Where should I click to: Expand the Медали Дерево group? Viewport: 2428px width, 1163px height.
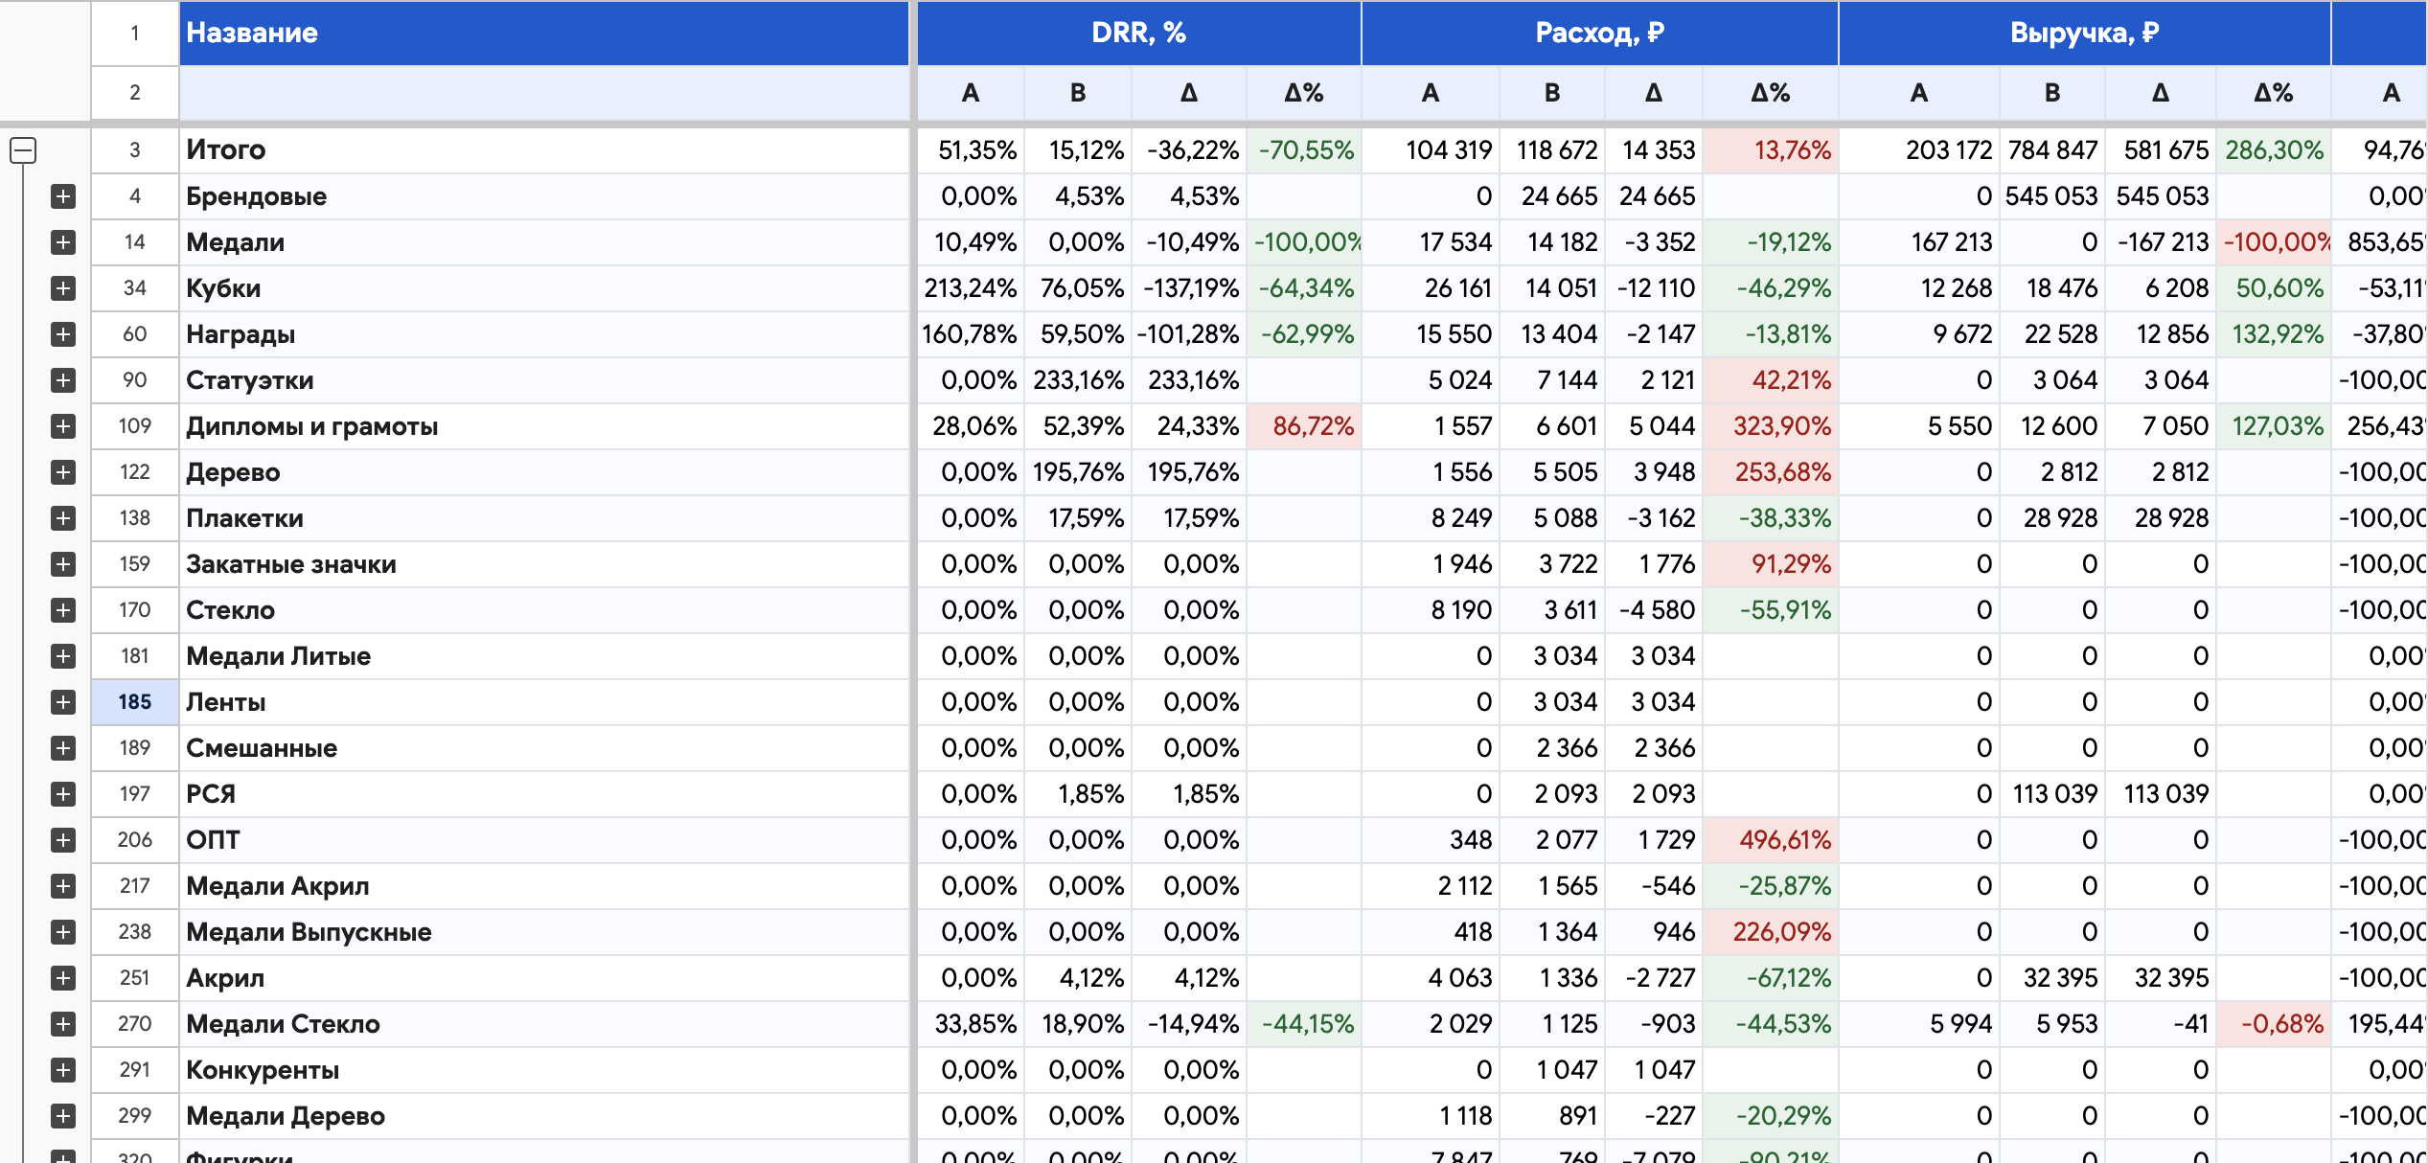(x=63, y=1116)
